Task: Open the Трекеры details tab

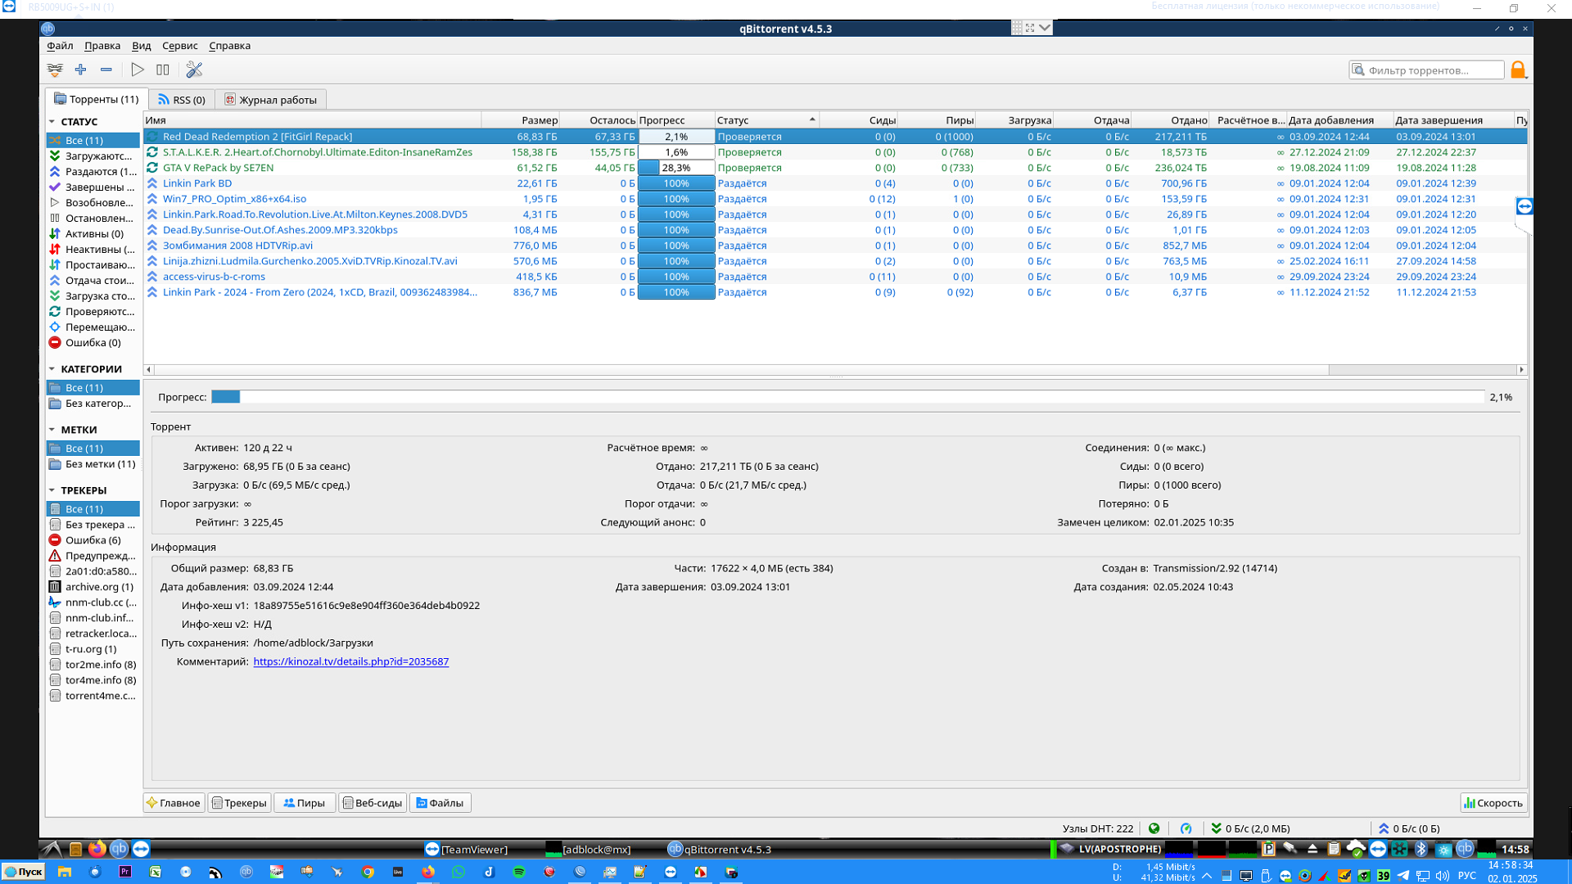Action: click(239, 803)
